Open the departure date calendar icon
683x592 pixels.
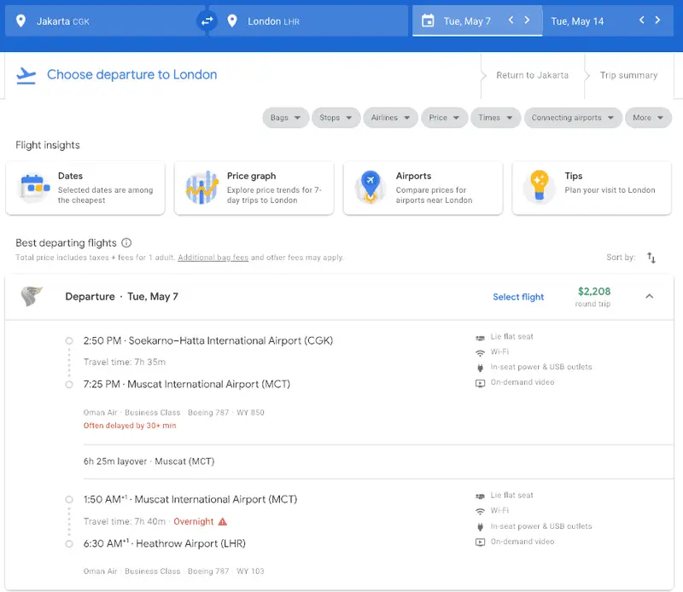[x=428, y=20]
